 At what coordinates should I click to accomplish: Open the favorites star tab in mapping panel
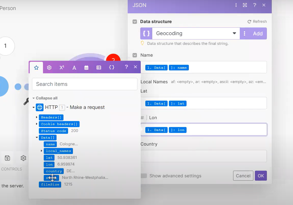(36, 68)
